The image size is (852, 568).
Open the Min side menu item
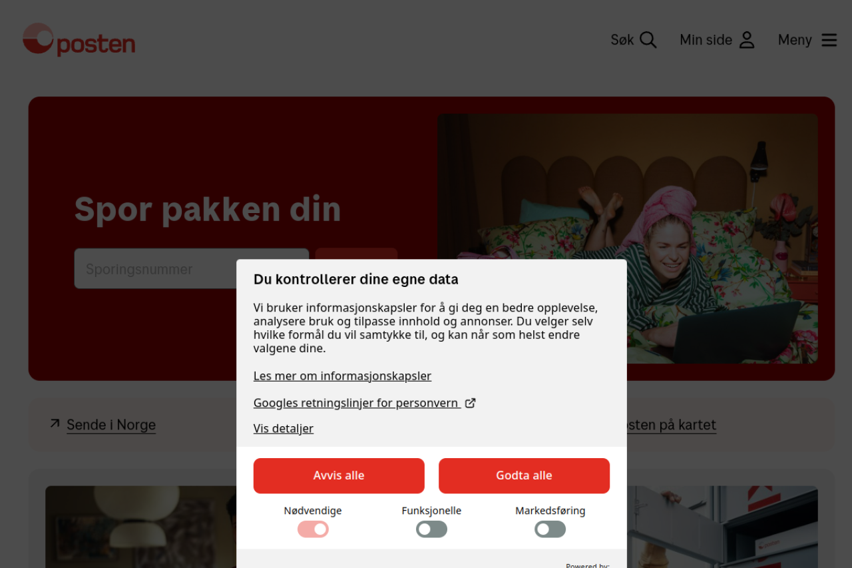point(718,40)
